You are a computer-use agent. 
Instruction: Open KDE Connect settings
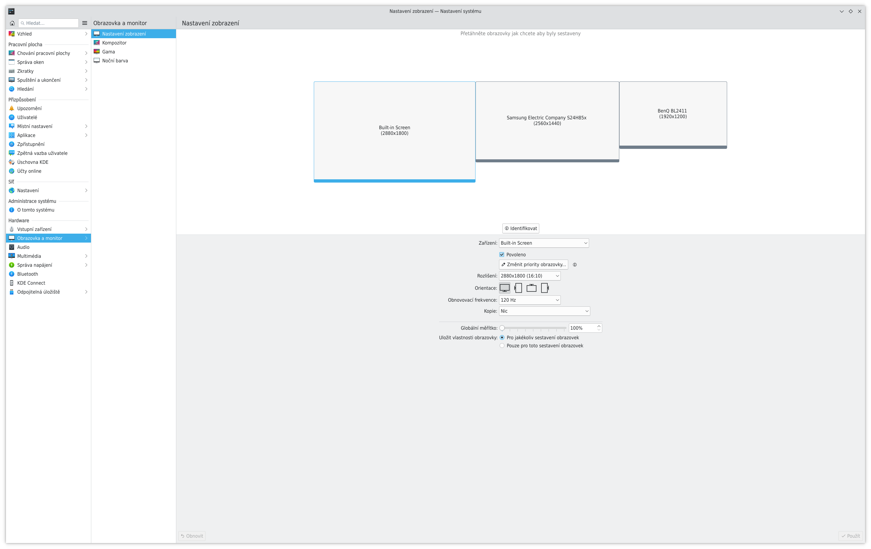(31, 283)
